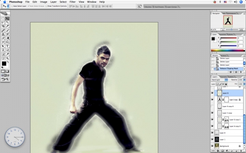This screenshot has height=153, width=246.
Task: Open Color palette options menu arrow
Action: [x=244, y=35]
